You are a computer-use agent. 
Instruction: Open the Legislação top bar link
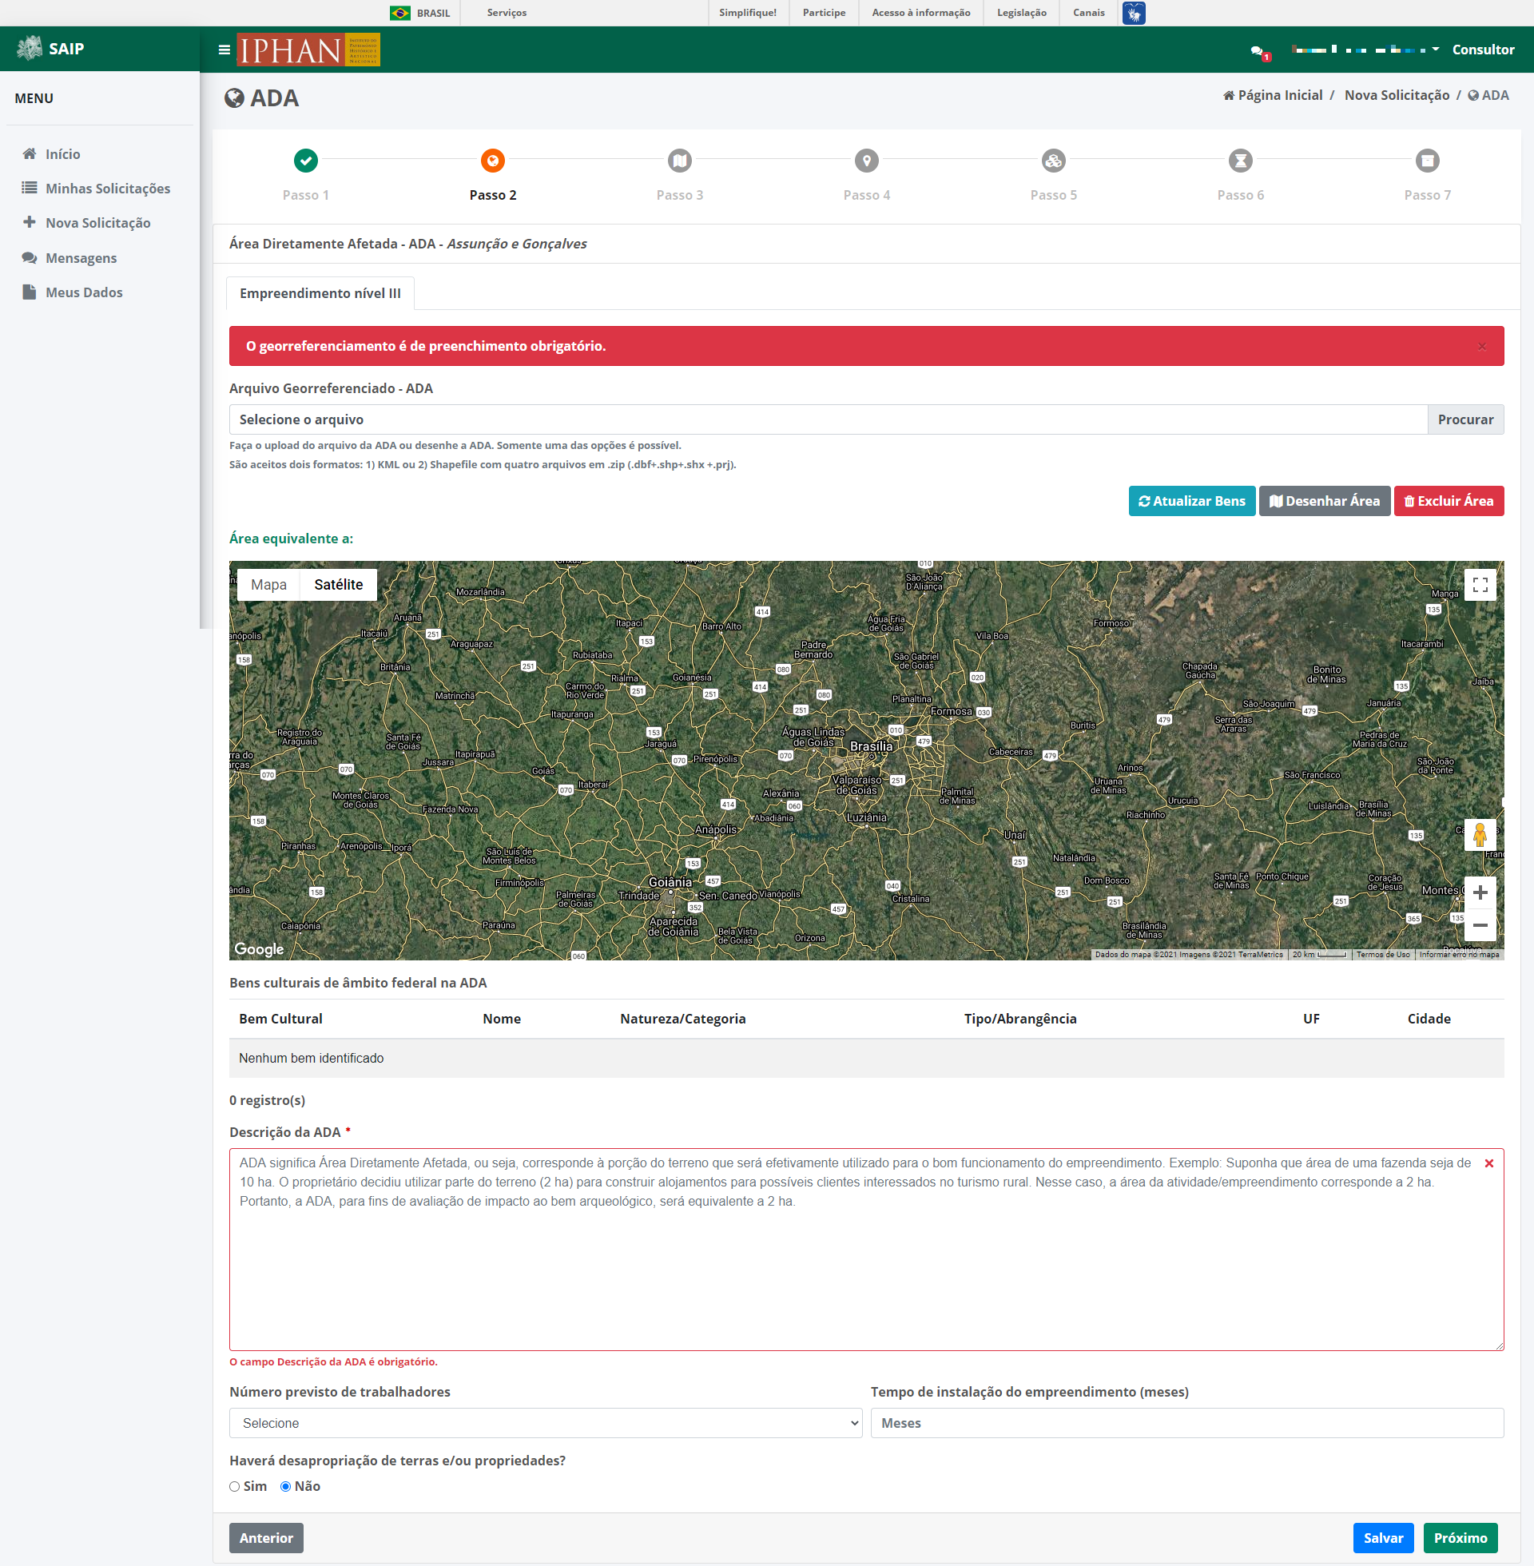[x=1022, y=13]
